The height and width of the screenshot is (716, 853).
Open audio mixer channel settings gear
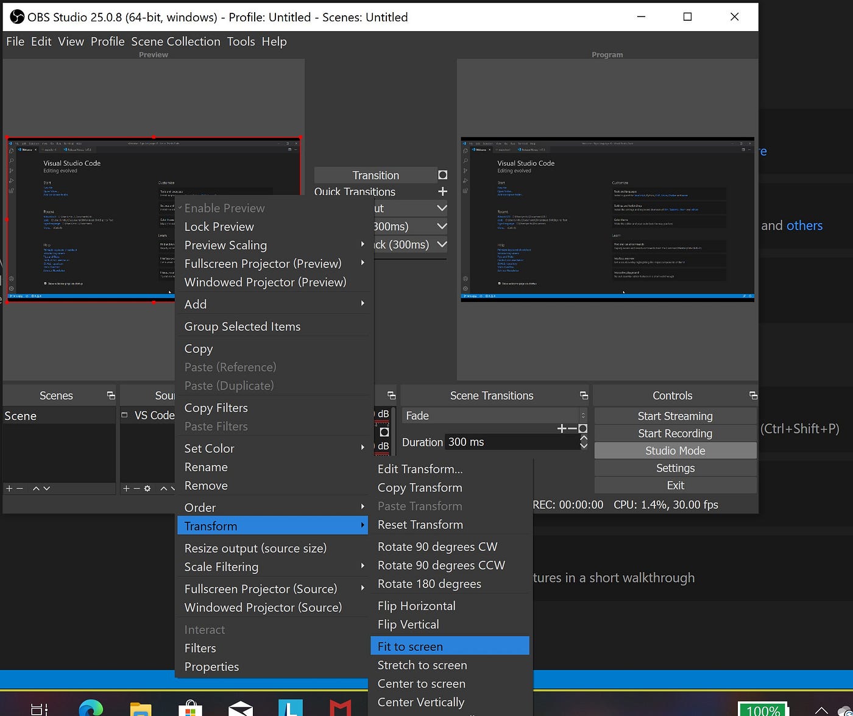[384, 432]
